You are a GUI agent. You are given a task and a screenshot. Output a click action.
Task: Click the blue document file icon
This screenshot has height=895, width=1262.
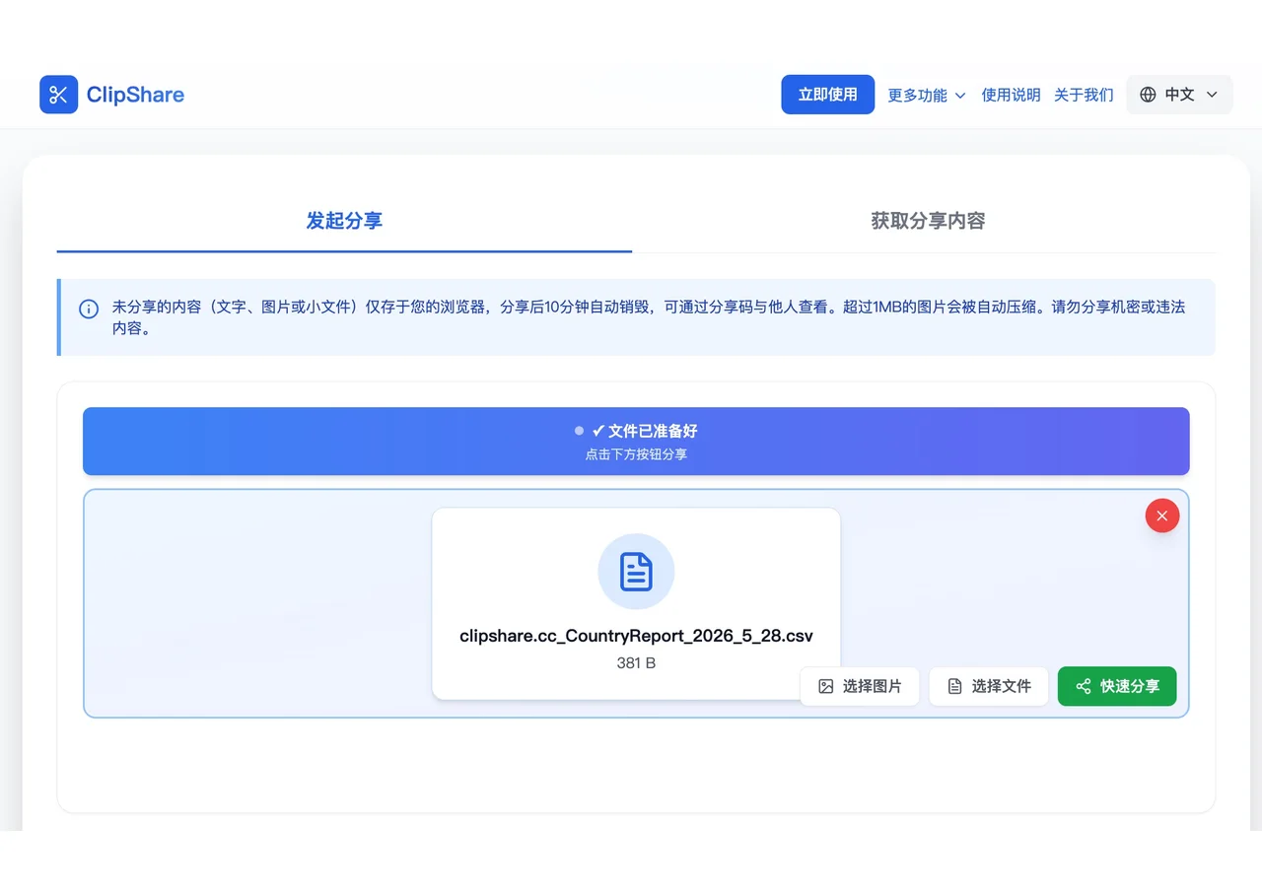pyautogui.click(x=636, y=572)
